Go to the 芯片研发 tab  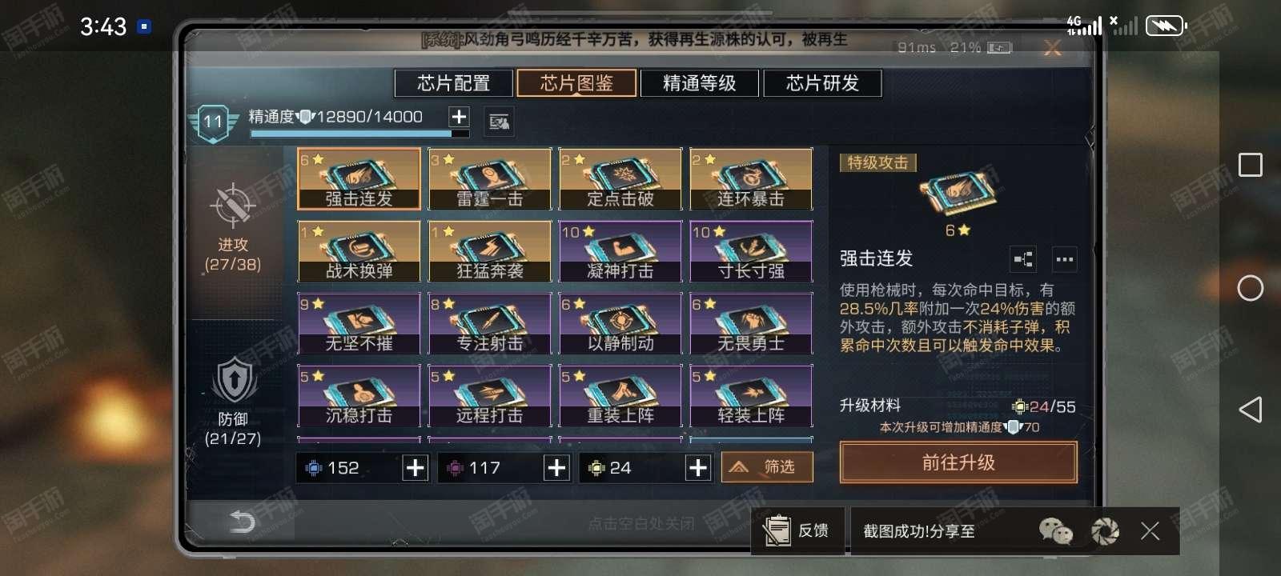(822, 83)
